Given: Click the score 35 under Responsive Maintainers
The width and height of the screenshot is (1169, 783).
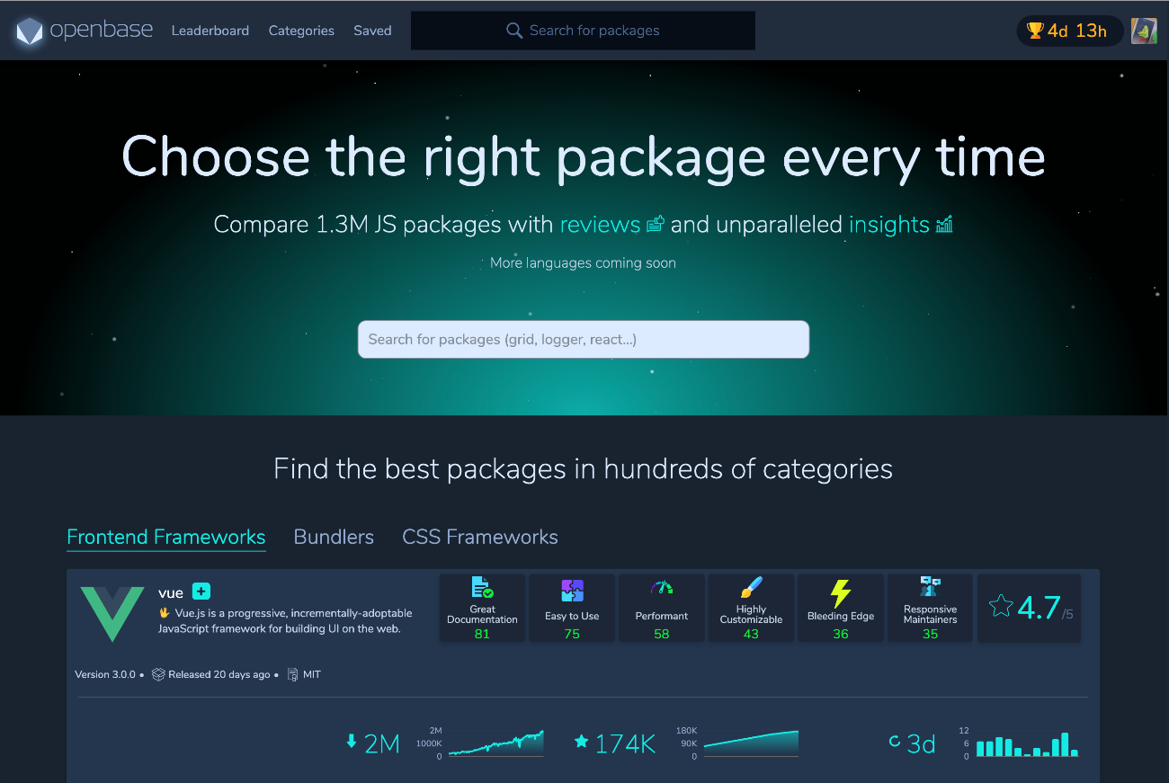Looking at the screenshot, I should [930, 634].
